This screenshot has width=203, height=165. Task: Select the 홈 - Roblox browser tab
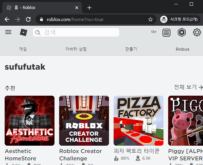tap(42, 8)
